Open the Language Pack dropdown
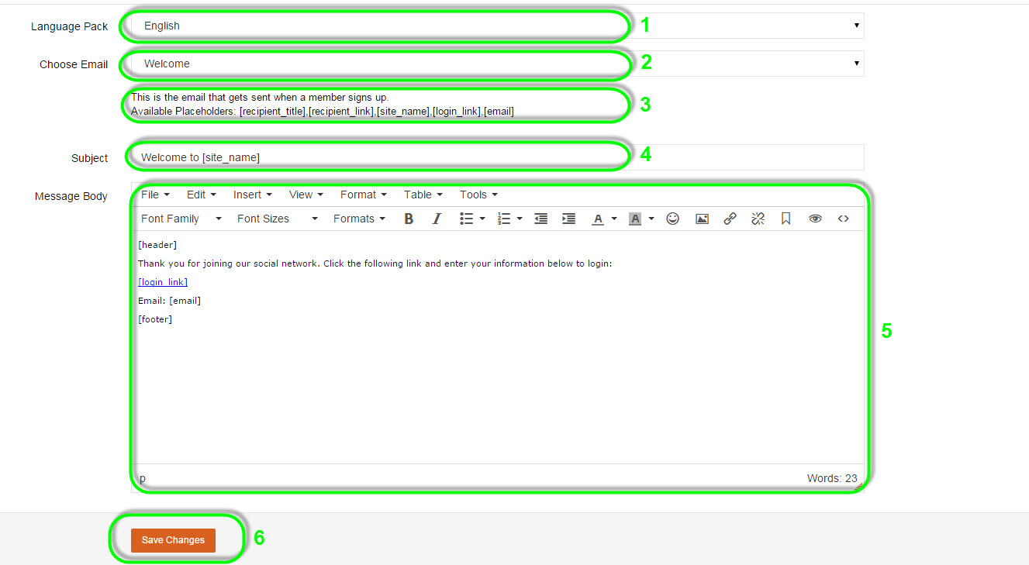 (496, 26)
